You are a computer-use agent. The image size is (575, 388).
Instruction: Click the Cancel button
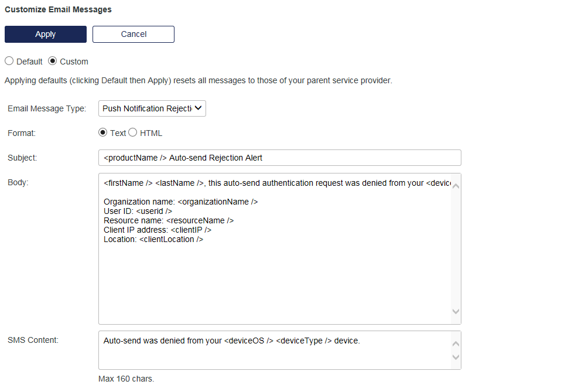(x=134, y=34)
